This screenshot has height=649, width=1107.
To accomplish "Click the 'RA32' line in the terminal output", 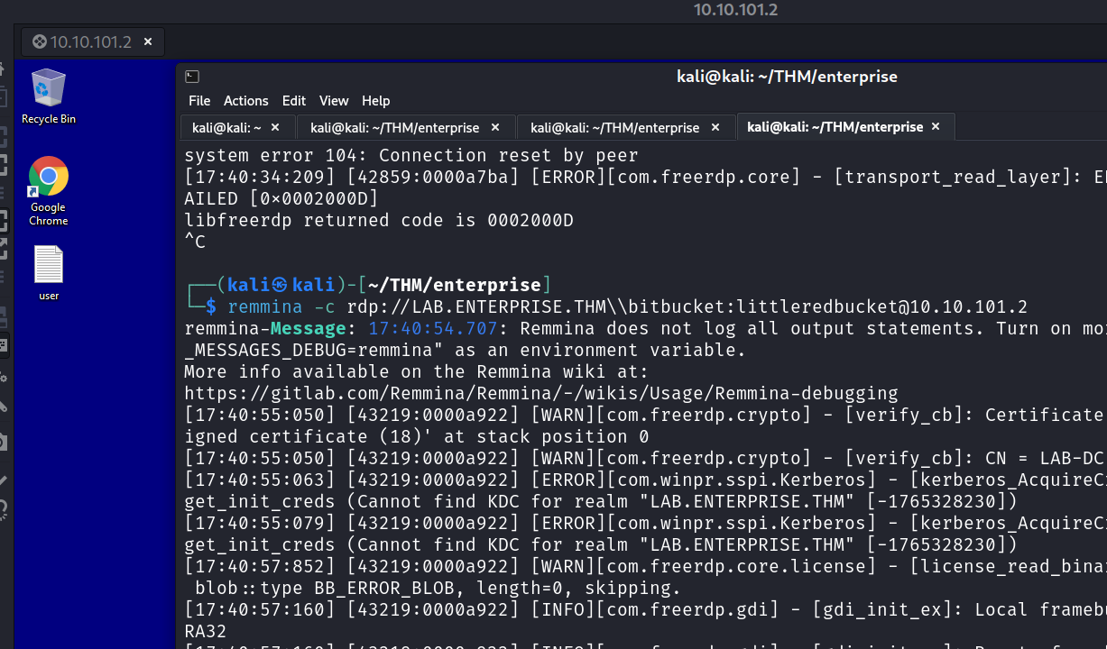I will click(x=206, y=631).
